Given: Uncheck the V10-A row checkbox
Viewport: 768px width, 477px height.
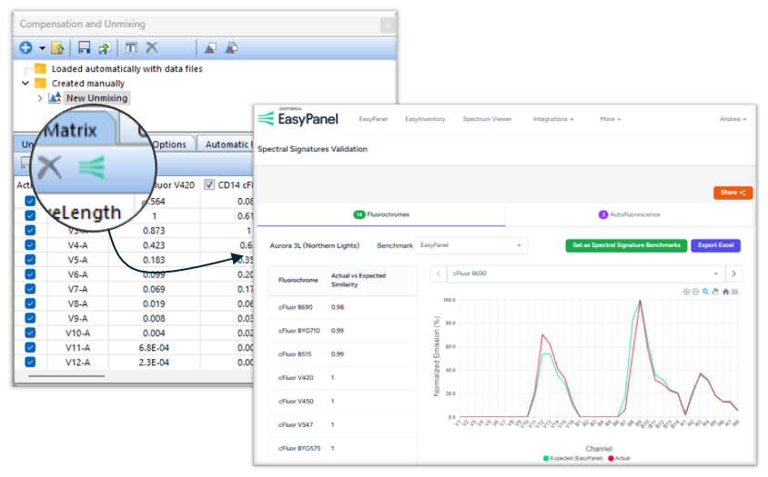Looking at the screenshot, I should pyautogui.click(x=30, y=332).
